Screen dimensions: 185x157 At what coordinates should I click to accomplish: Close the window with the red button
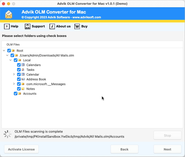[x=4, y=4]
